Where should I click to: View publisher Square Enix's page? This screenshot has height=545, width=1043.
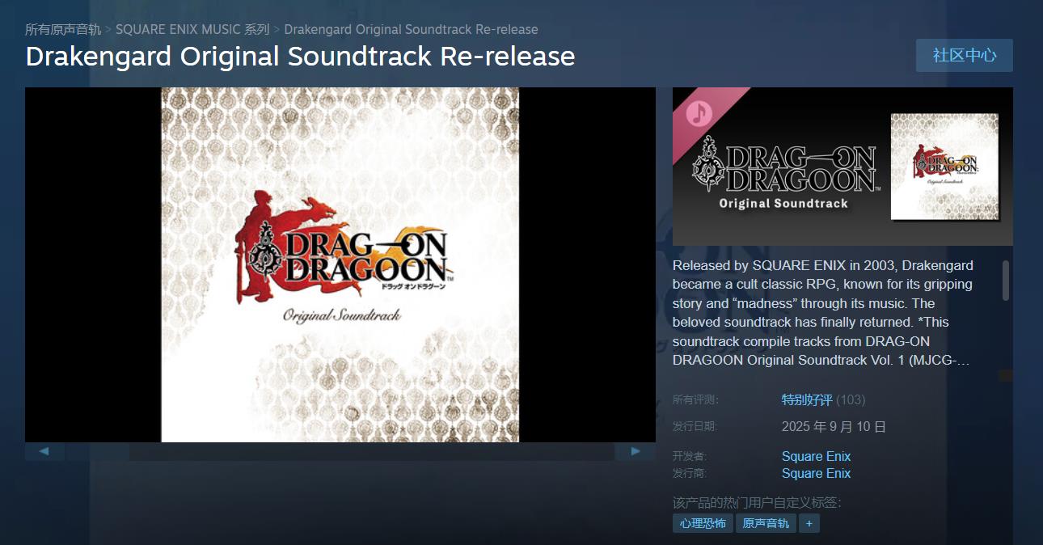[x=816, y=473]
